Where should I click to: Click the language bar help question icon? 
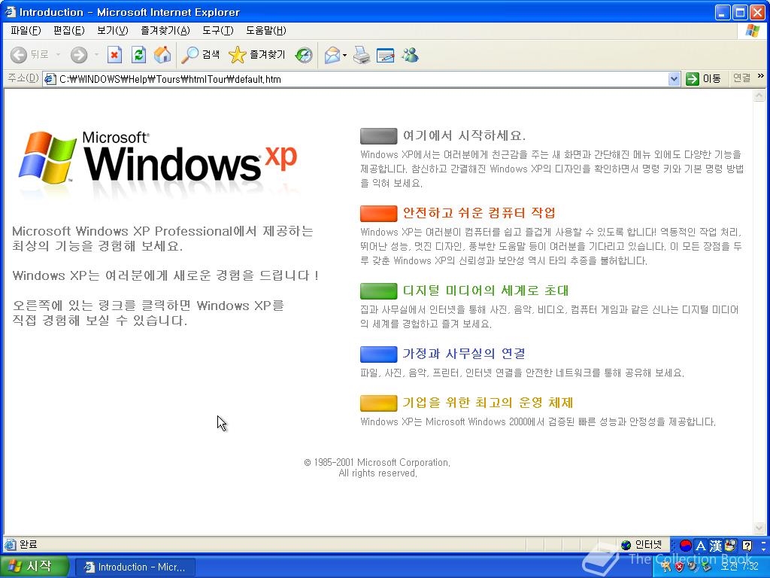click(747, 545)
